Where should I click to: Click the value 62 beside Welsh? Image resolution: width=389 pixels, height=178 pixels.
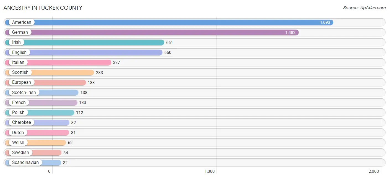pyautogui.click(x=70, y=143)
